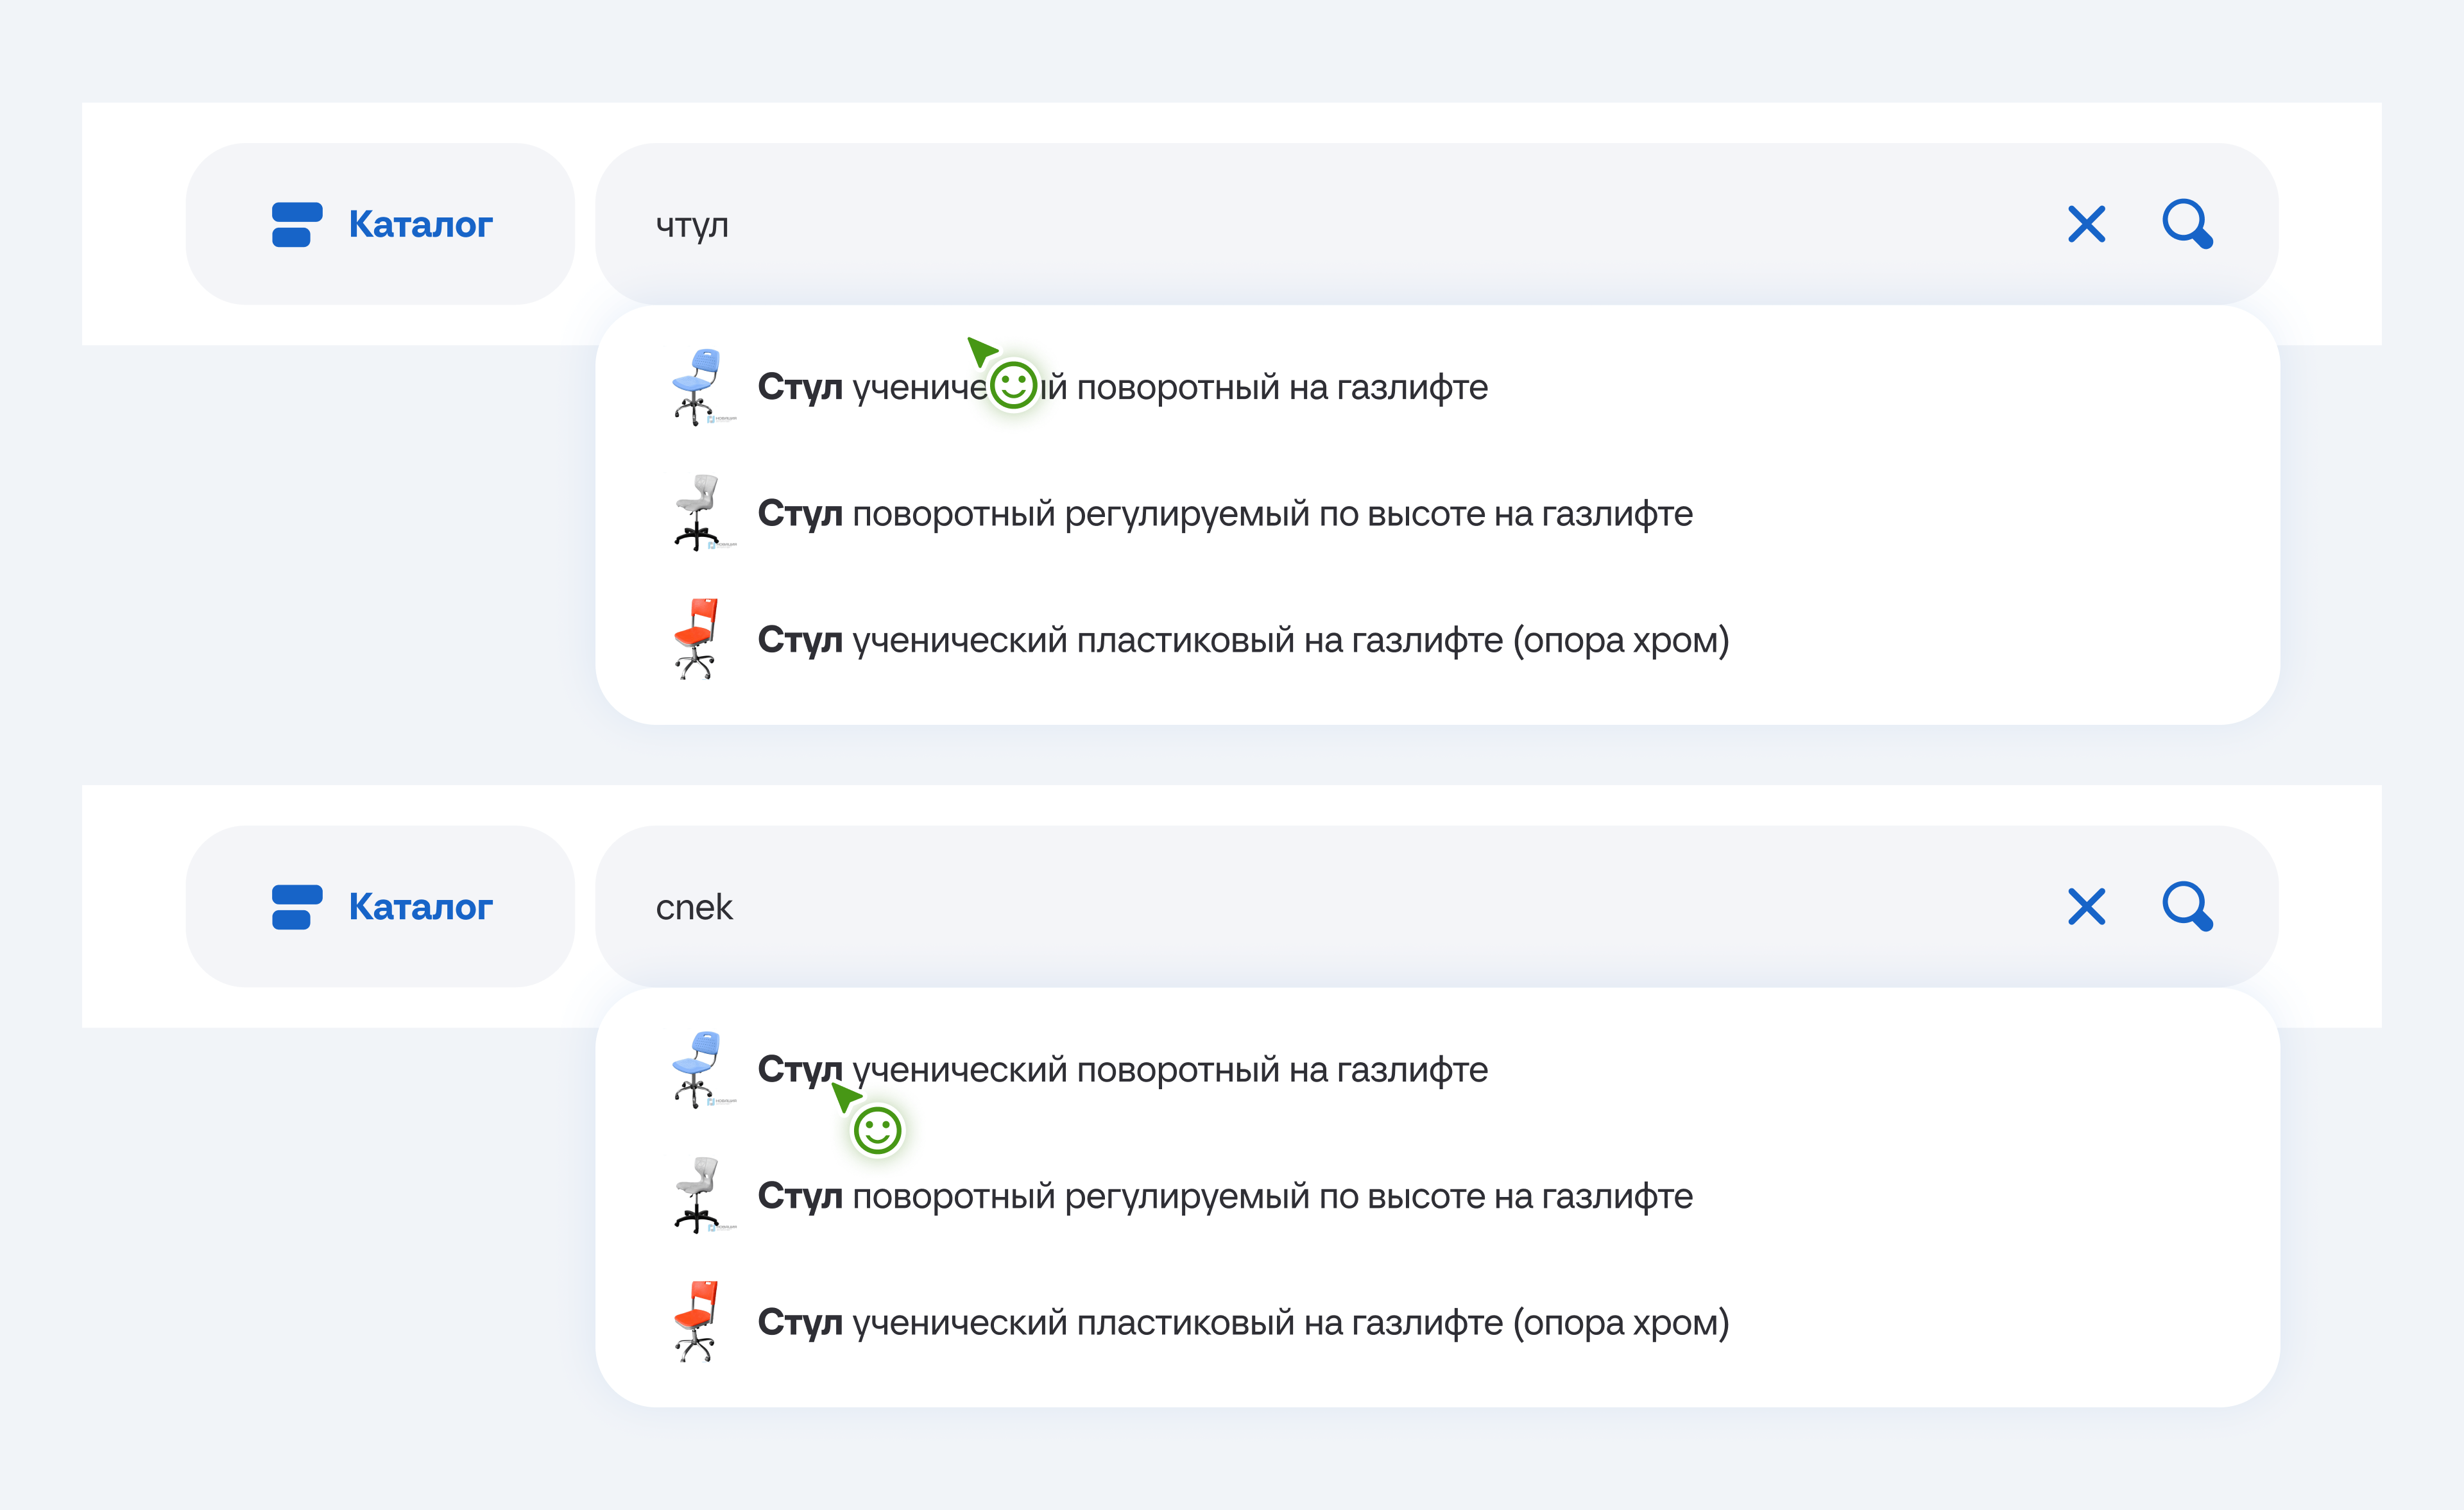2464x1510 pixels.
Task: Open the upper Каталог menu button
Action: click(381, 224)
